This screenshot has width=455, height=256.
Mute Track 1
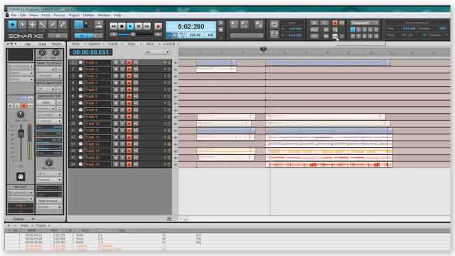point(115,62)
